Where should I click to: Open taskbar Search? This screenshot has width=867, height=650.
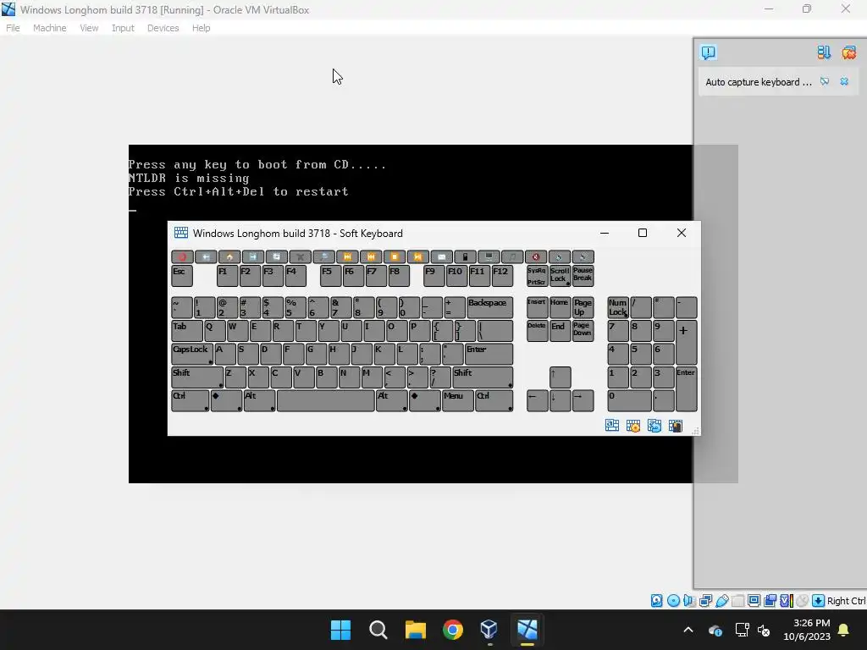(378, 630)
